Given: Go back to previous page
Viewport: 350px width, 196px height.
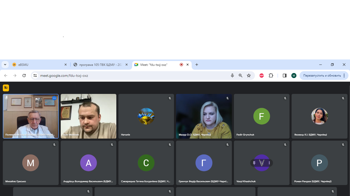Looking at the screenshot, I should (x=6, y=76).
